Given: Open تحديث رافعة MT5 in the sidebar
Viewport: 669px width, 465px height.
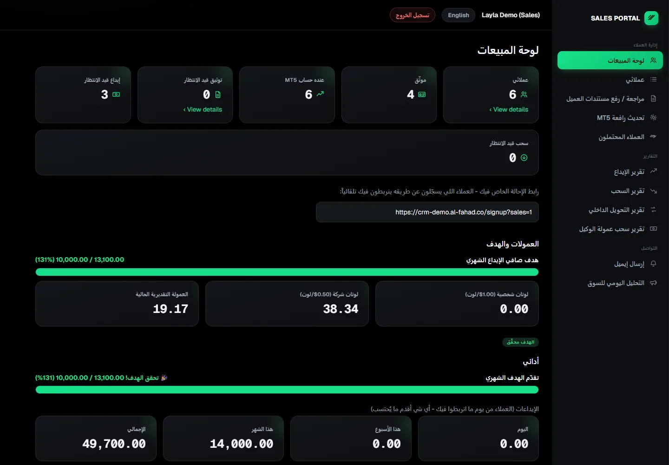Looking at the screenshot, I should tap(610, 118).
